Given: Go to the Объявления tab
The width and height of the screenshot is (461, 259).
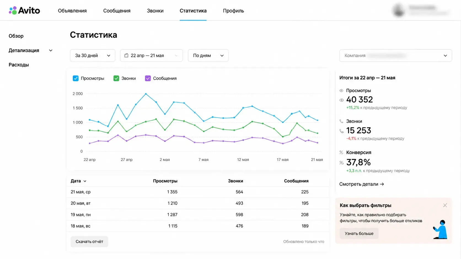Looking at the screenshot, I should (x=72, y=11).
